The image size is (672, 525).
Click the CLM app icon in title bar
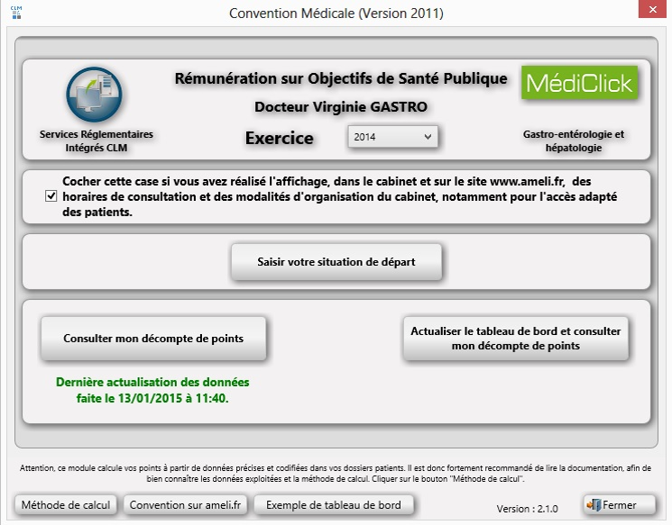pos(16,13)
